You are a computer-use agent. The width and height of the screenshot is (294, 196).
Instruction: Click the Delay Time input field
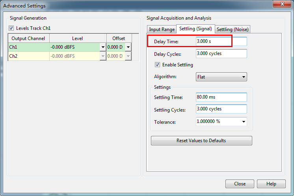pos(221,41)
